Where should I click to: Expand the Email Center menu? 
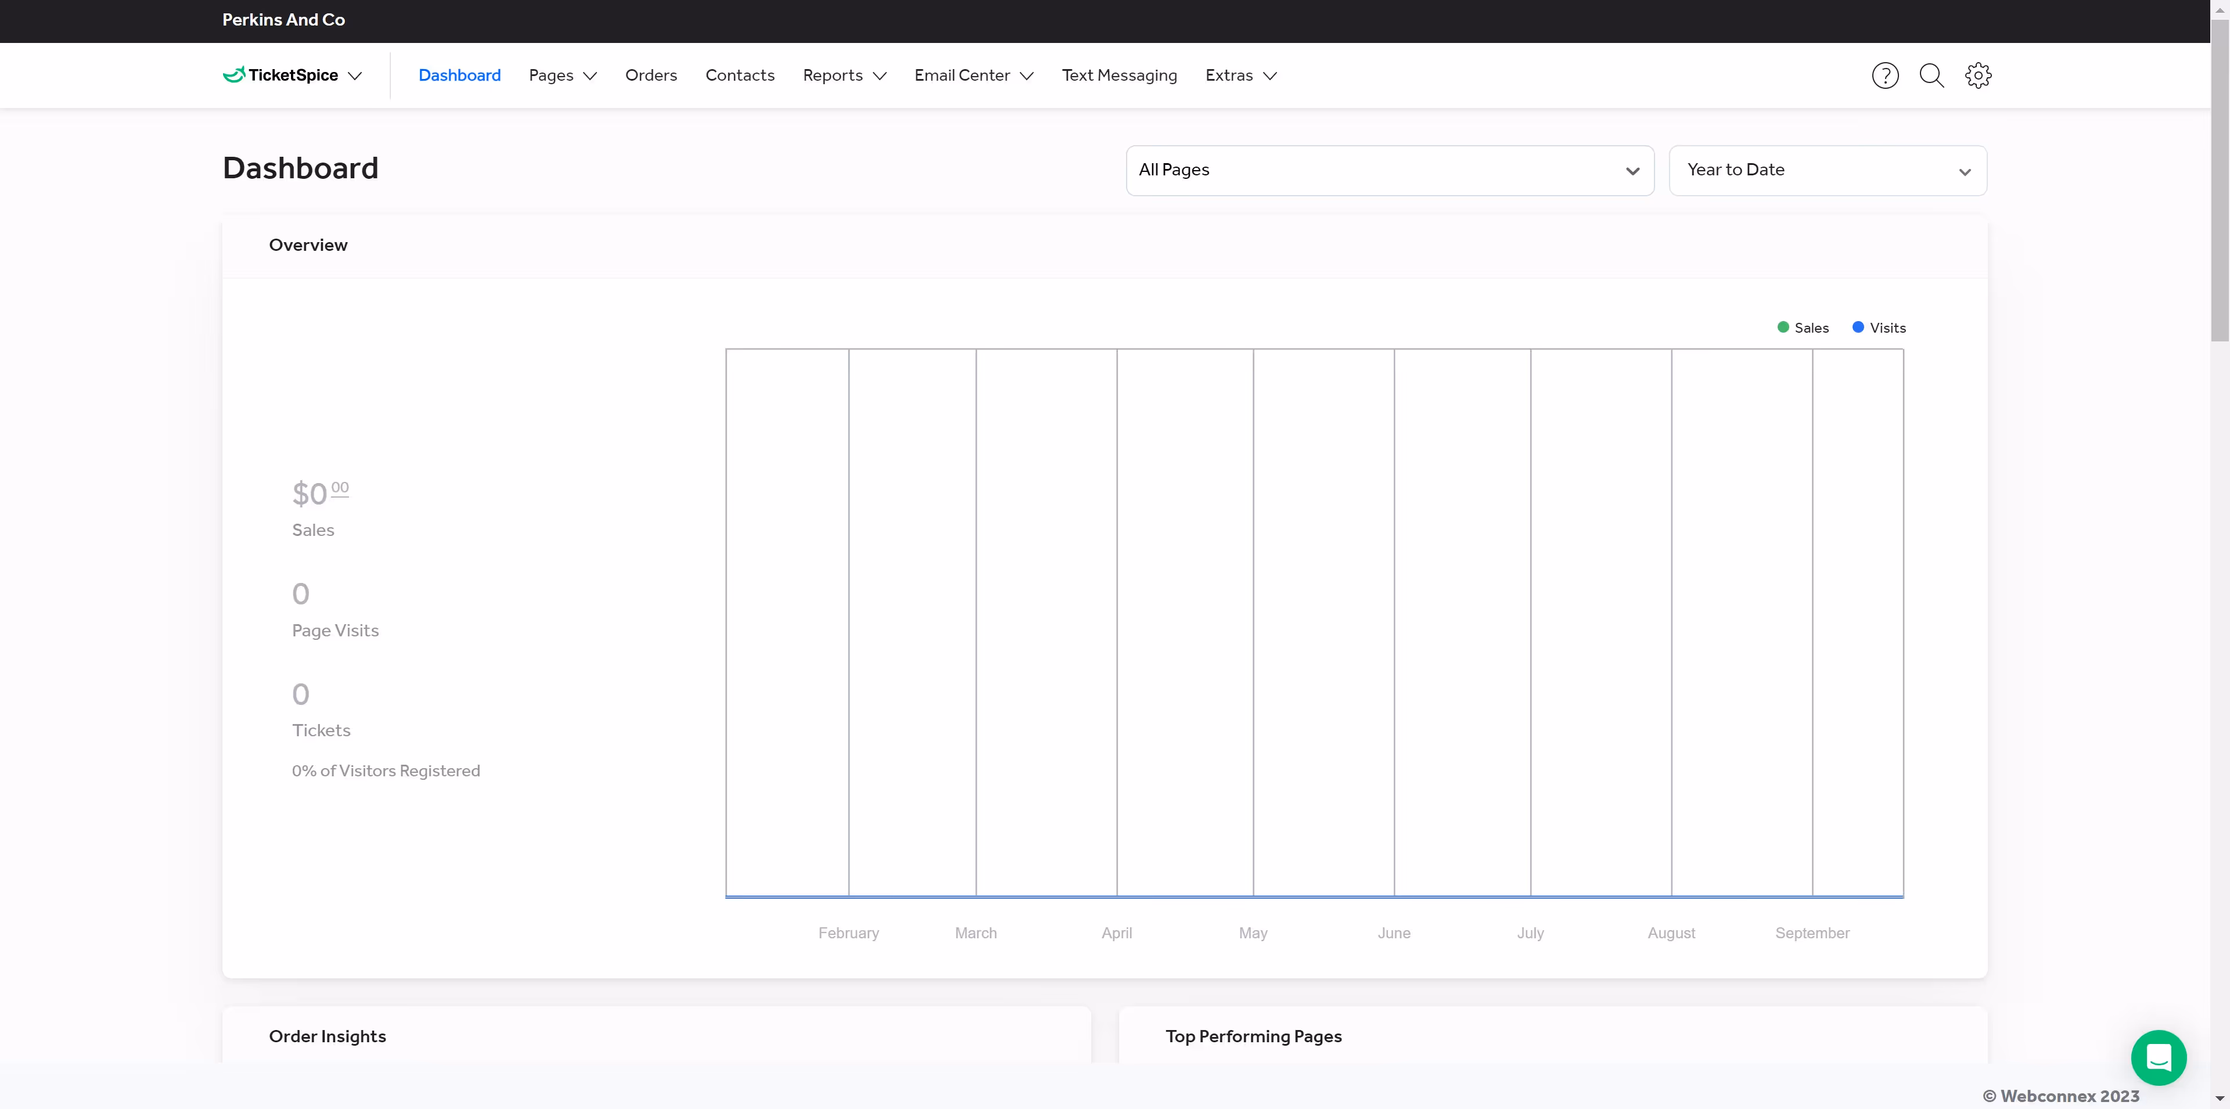point(973,75)
